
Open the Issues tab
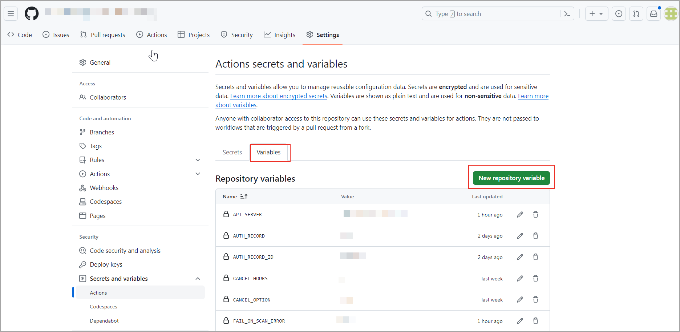click(56, 35)
